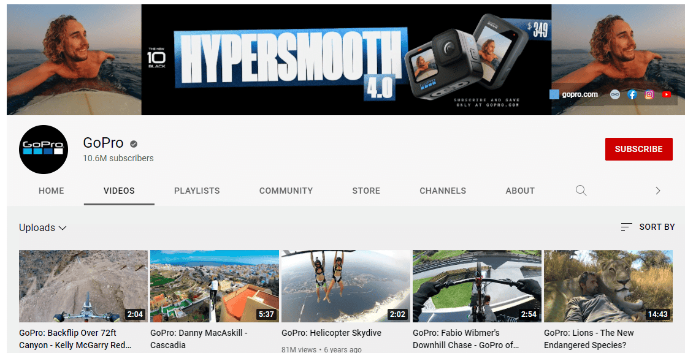Screen dimensions: 685x353
Task: Open title 'GoPro: Lions - The New Endangered Species?'
Action: pos(589,339)
